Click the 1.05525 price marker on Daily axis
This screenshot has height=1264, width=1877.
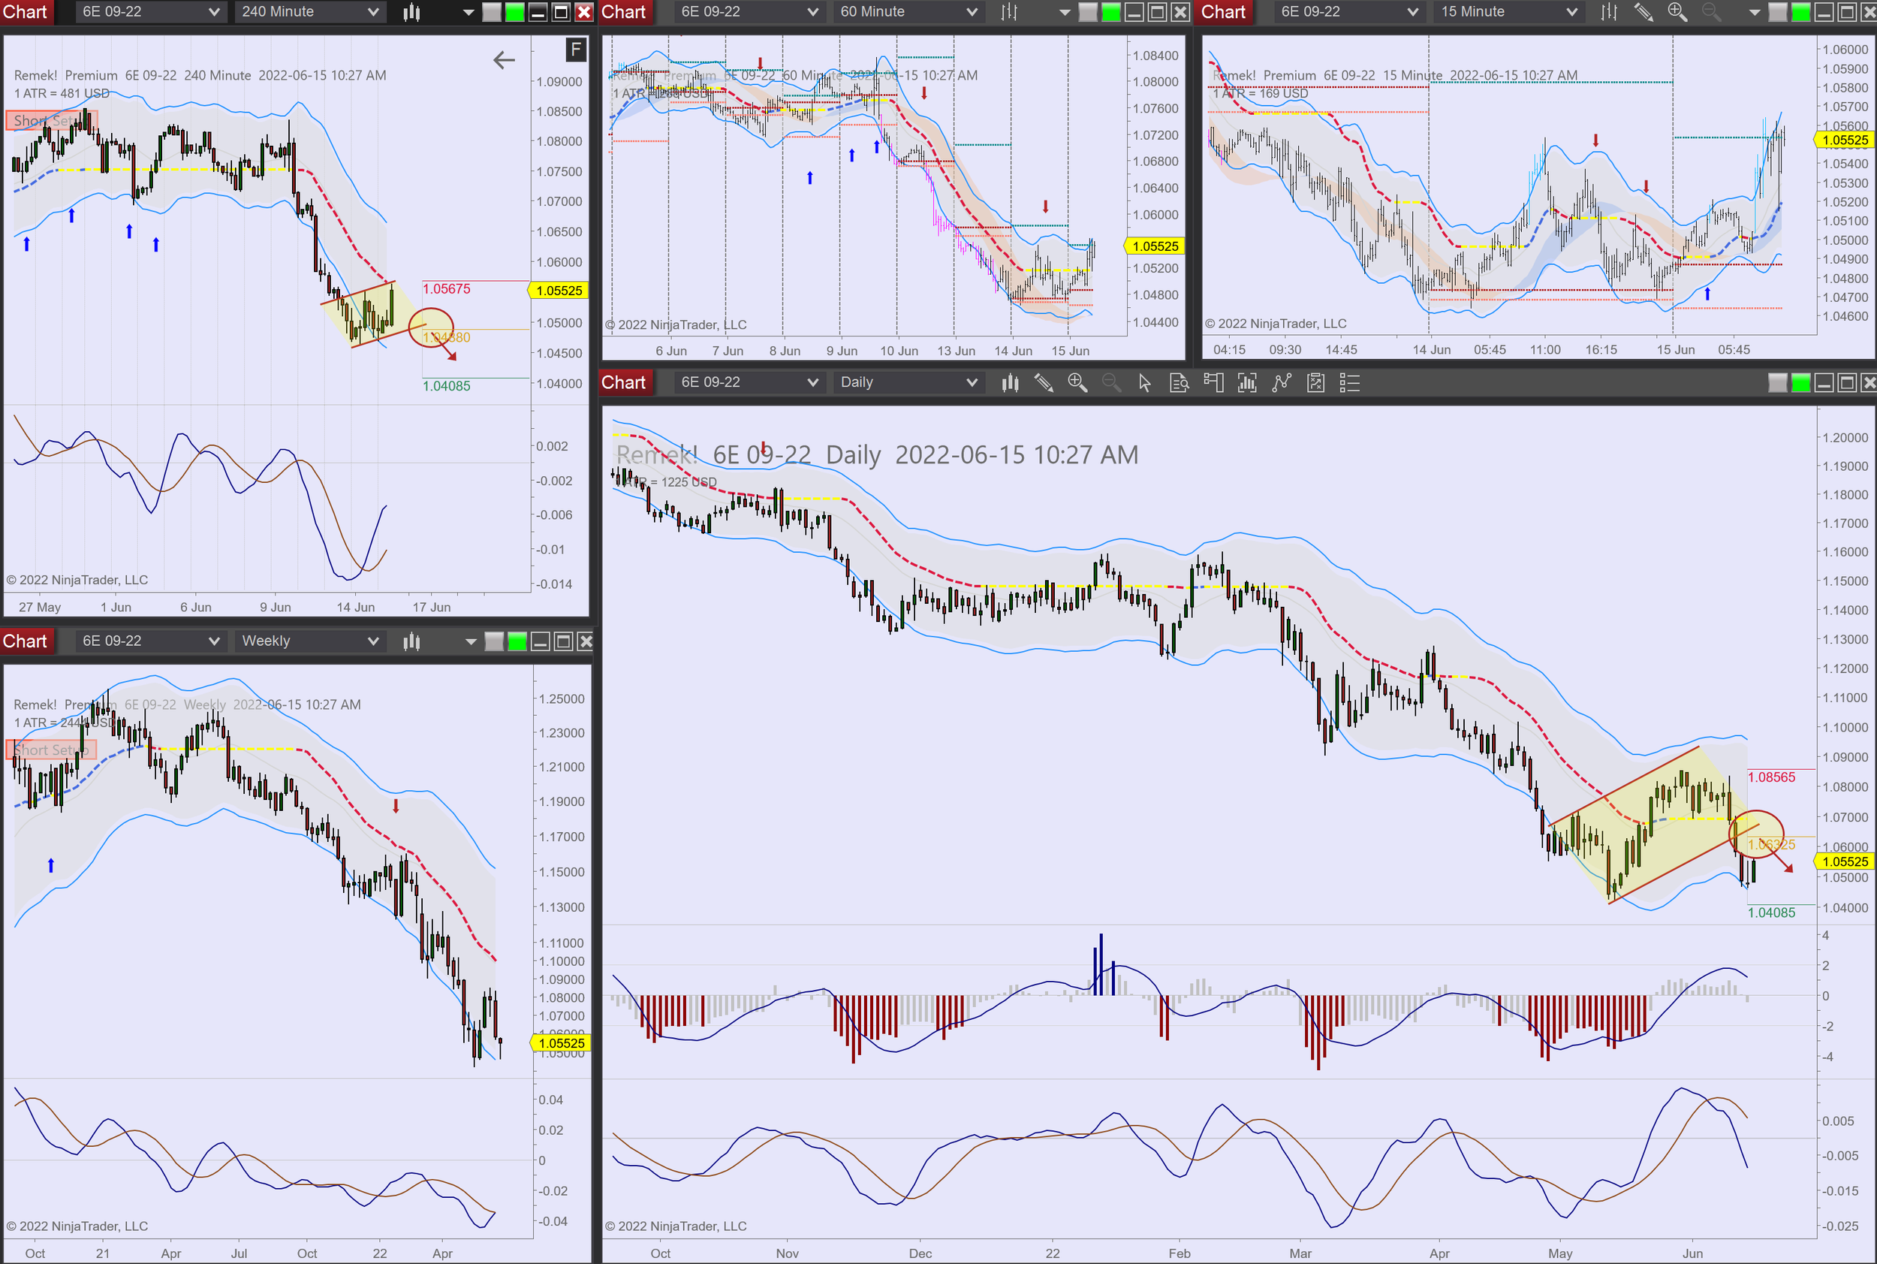coord(1845,861)
